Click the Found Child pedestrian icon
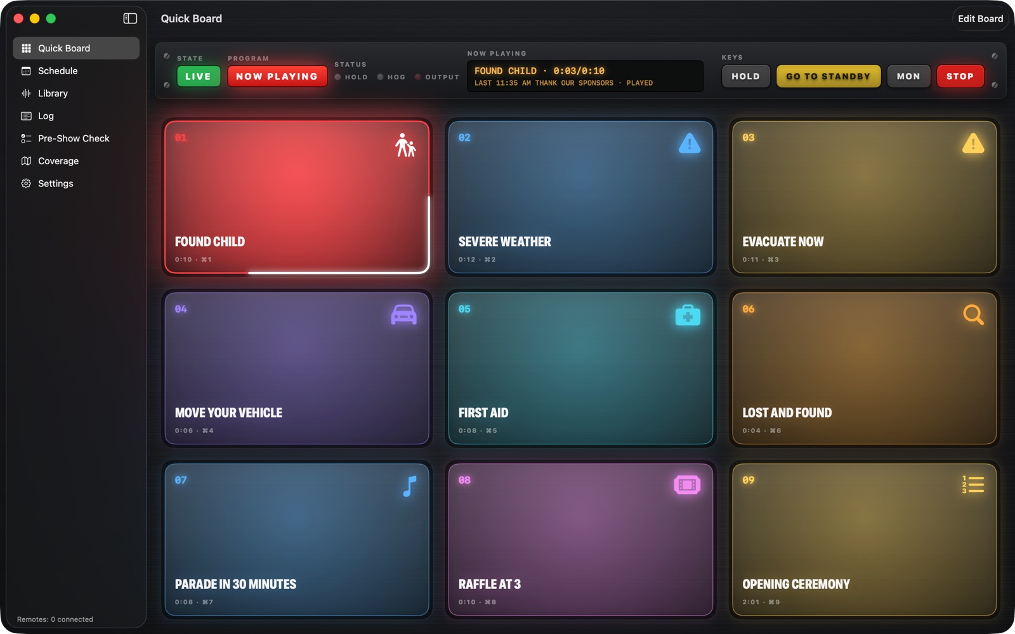 [x=405, y=145]
